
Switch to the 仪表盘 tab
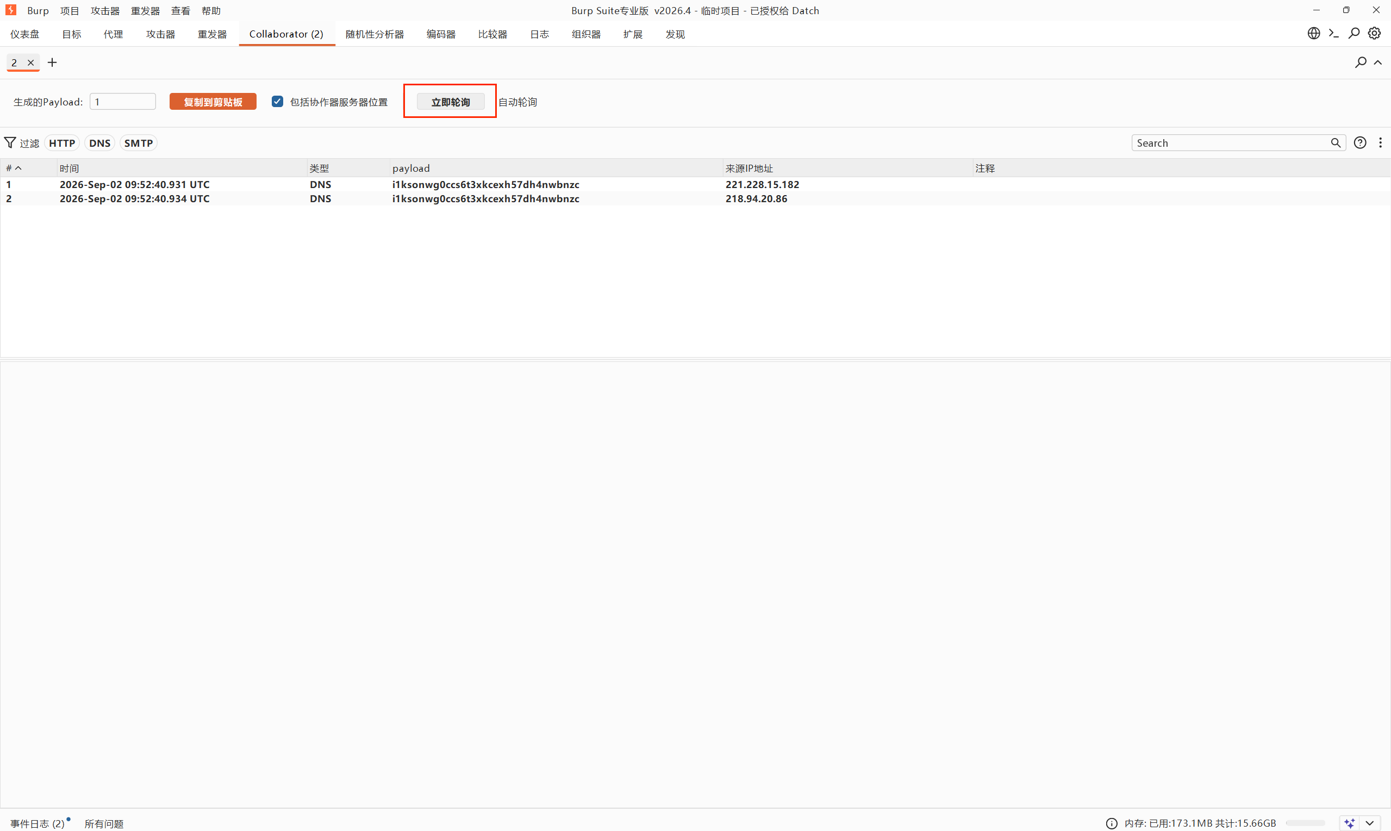click(24, 34)
